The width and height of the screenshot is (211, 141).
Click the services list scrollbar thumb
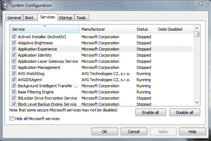[x=197, y=34]
